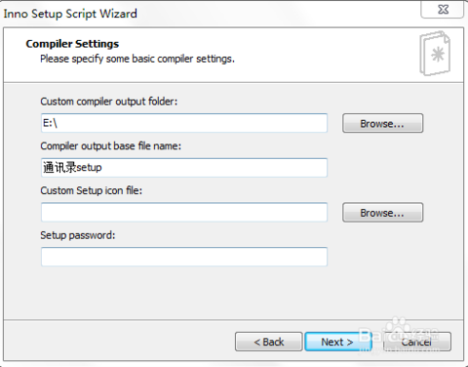Click the Compiler Settings heading
This screenshot has height=367, width=468.
[72, 44]
